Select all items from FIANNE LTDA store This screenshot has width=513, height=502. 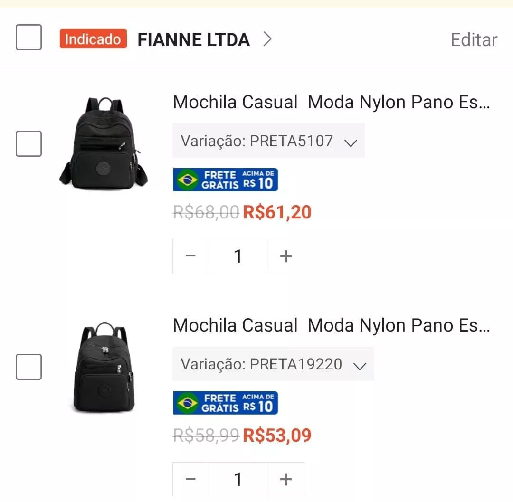point(28,38)
